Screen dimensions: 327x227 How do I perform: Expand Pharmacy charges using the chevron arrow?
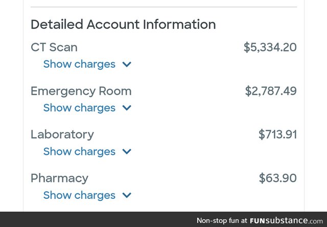(127, 195)
